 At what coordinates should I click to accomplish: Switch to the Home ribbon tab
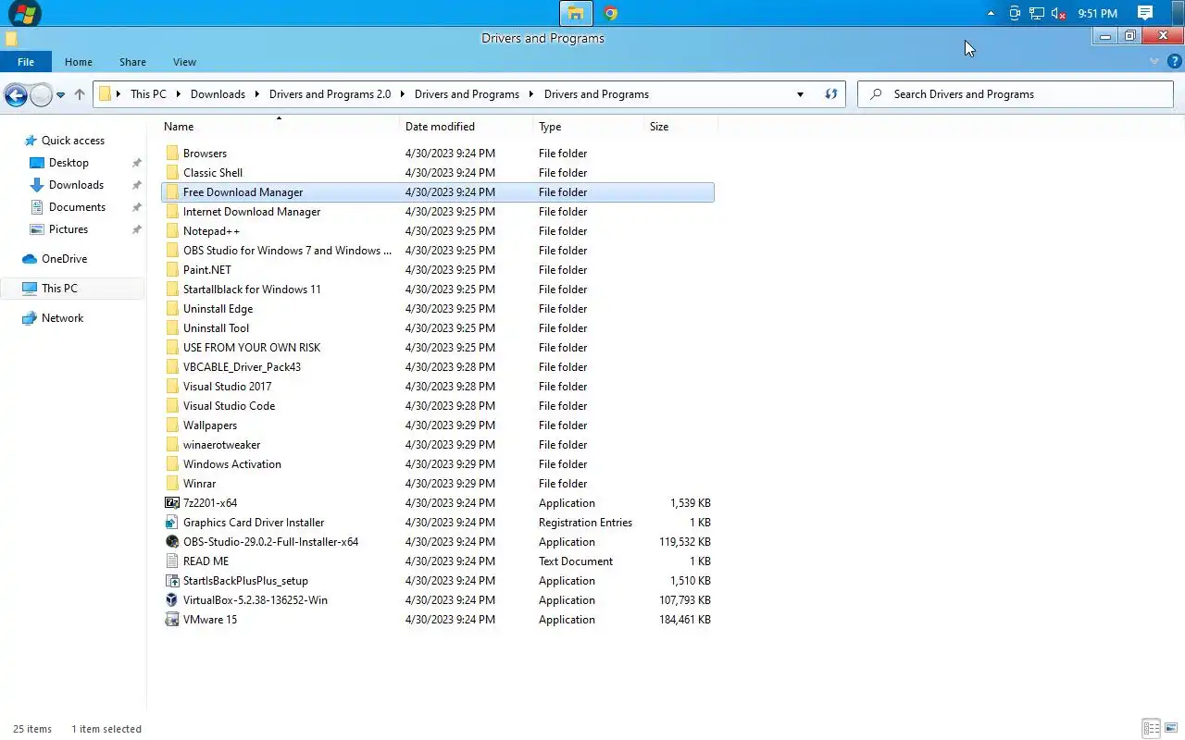(79, 62)
